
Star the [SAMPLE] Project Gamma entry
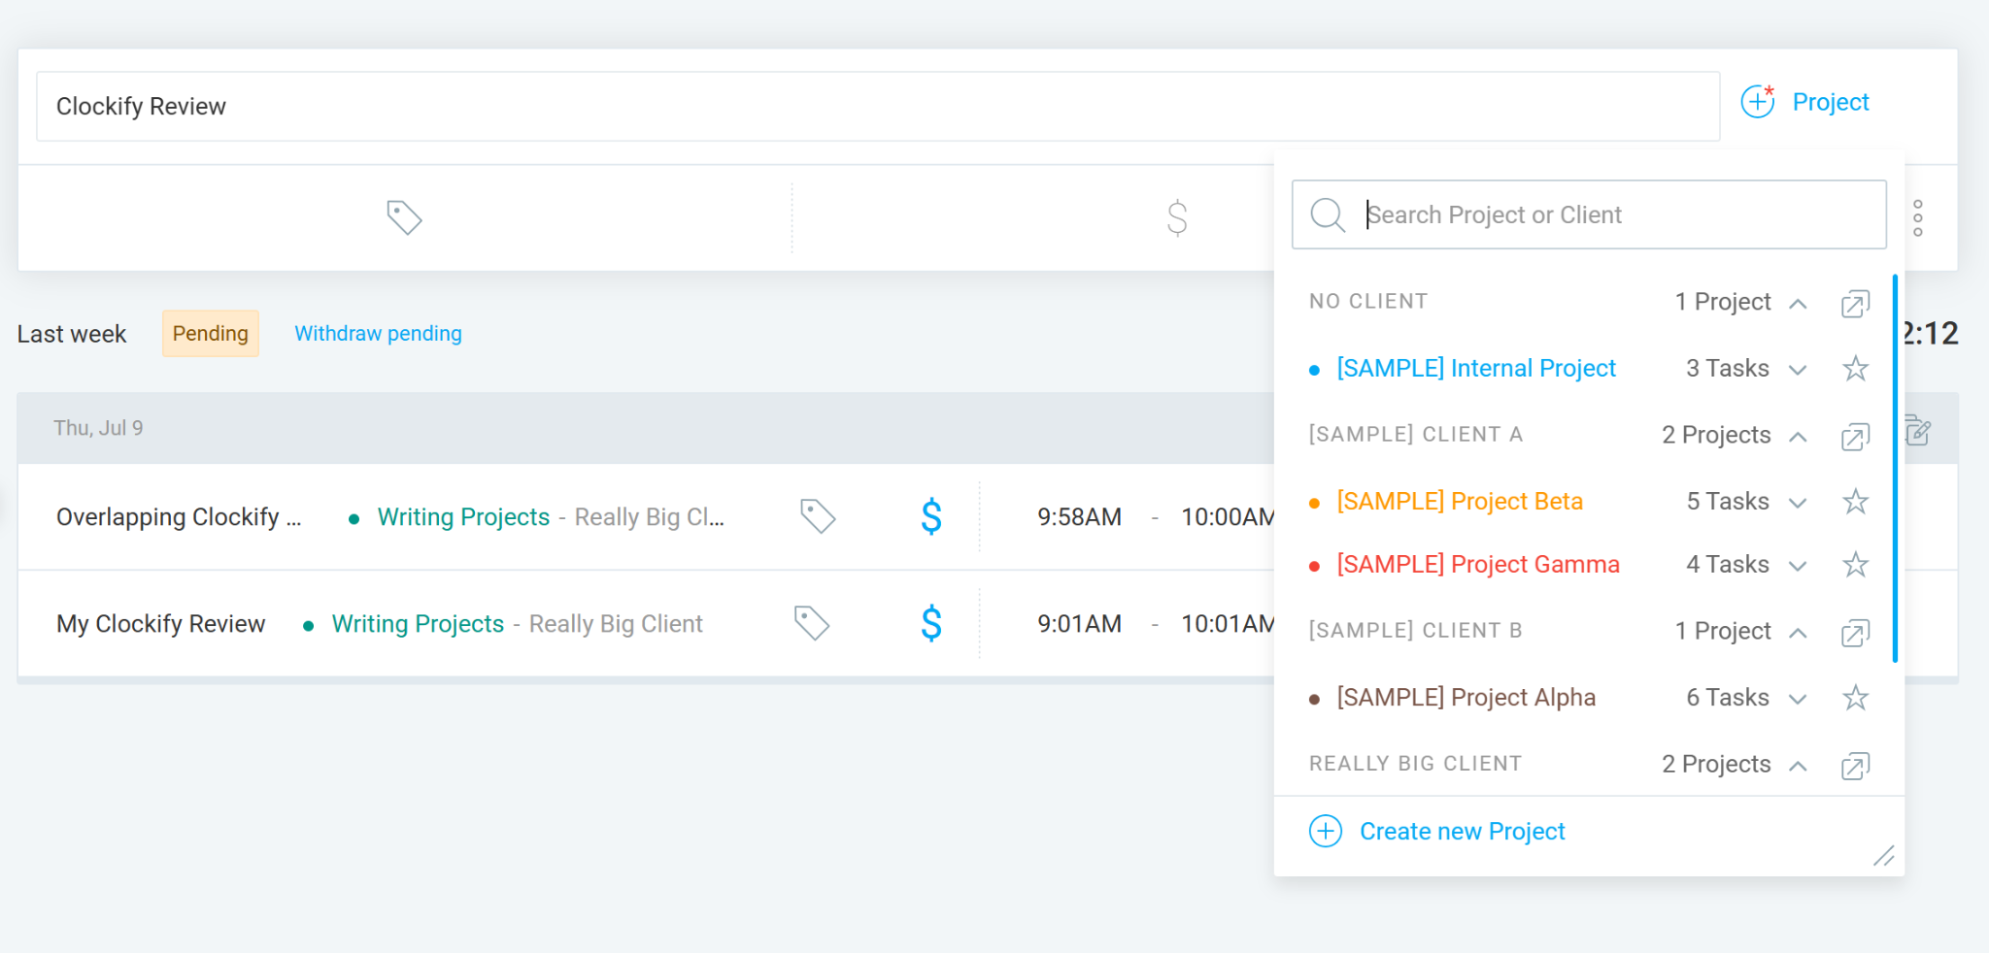(x=1855, y=565)
